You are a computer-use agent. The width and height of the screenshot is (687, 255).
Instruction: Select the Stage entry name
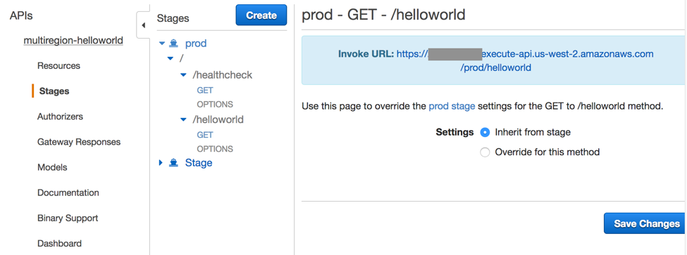199,163
